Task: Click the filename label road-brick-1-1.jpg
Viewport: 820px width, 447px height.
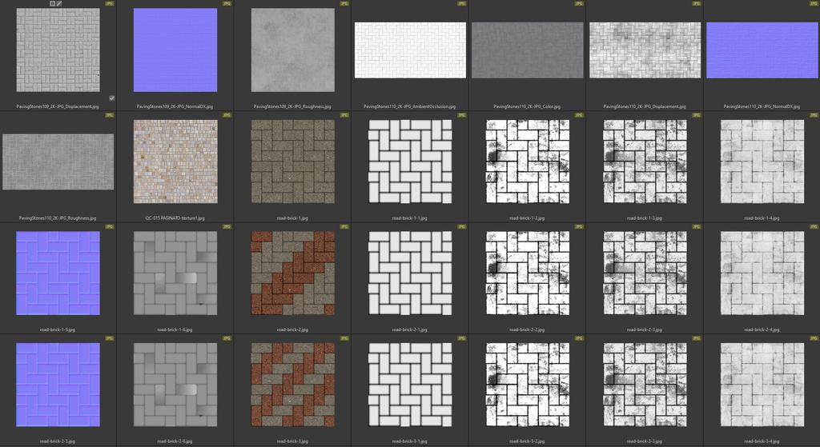Action: point(409,218)
